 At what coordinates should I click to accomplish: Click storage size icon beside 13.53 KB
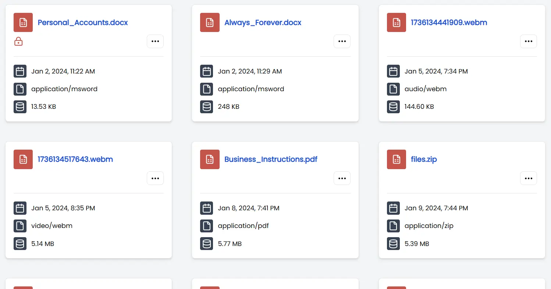coord(20,107)
